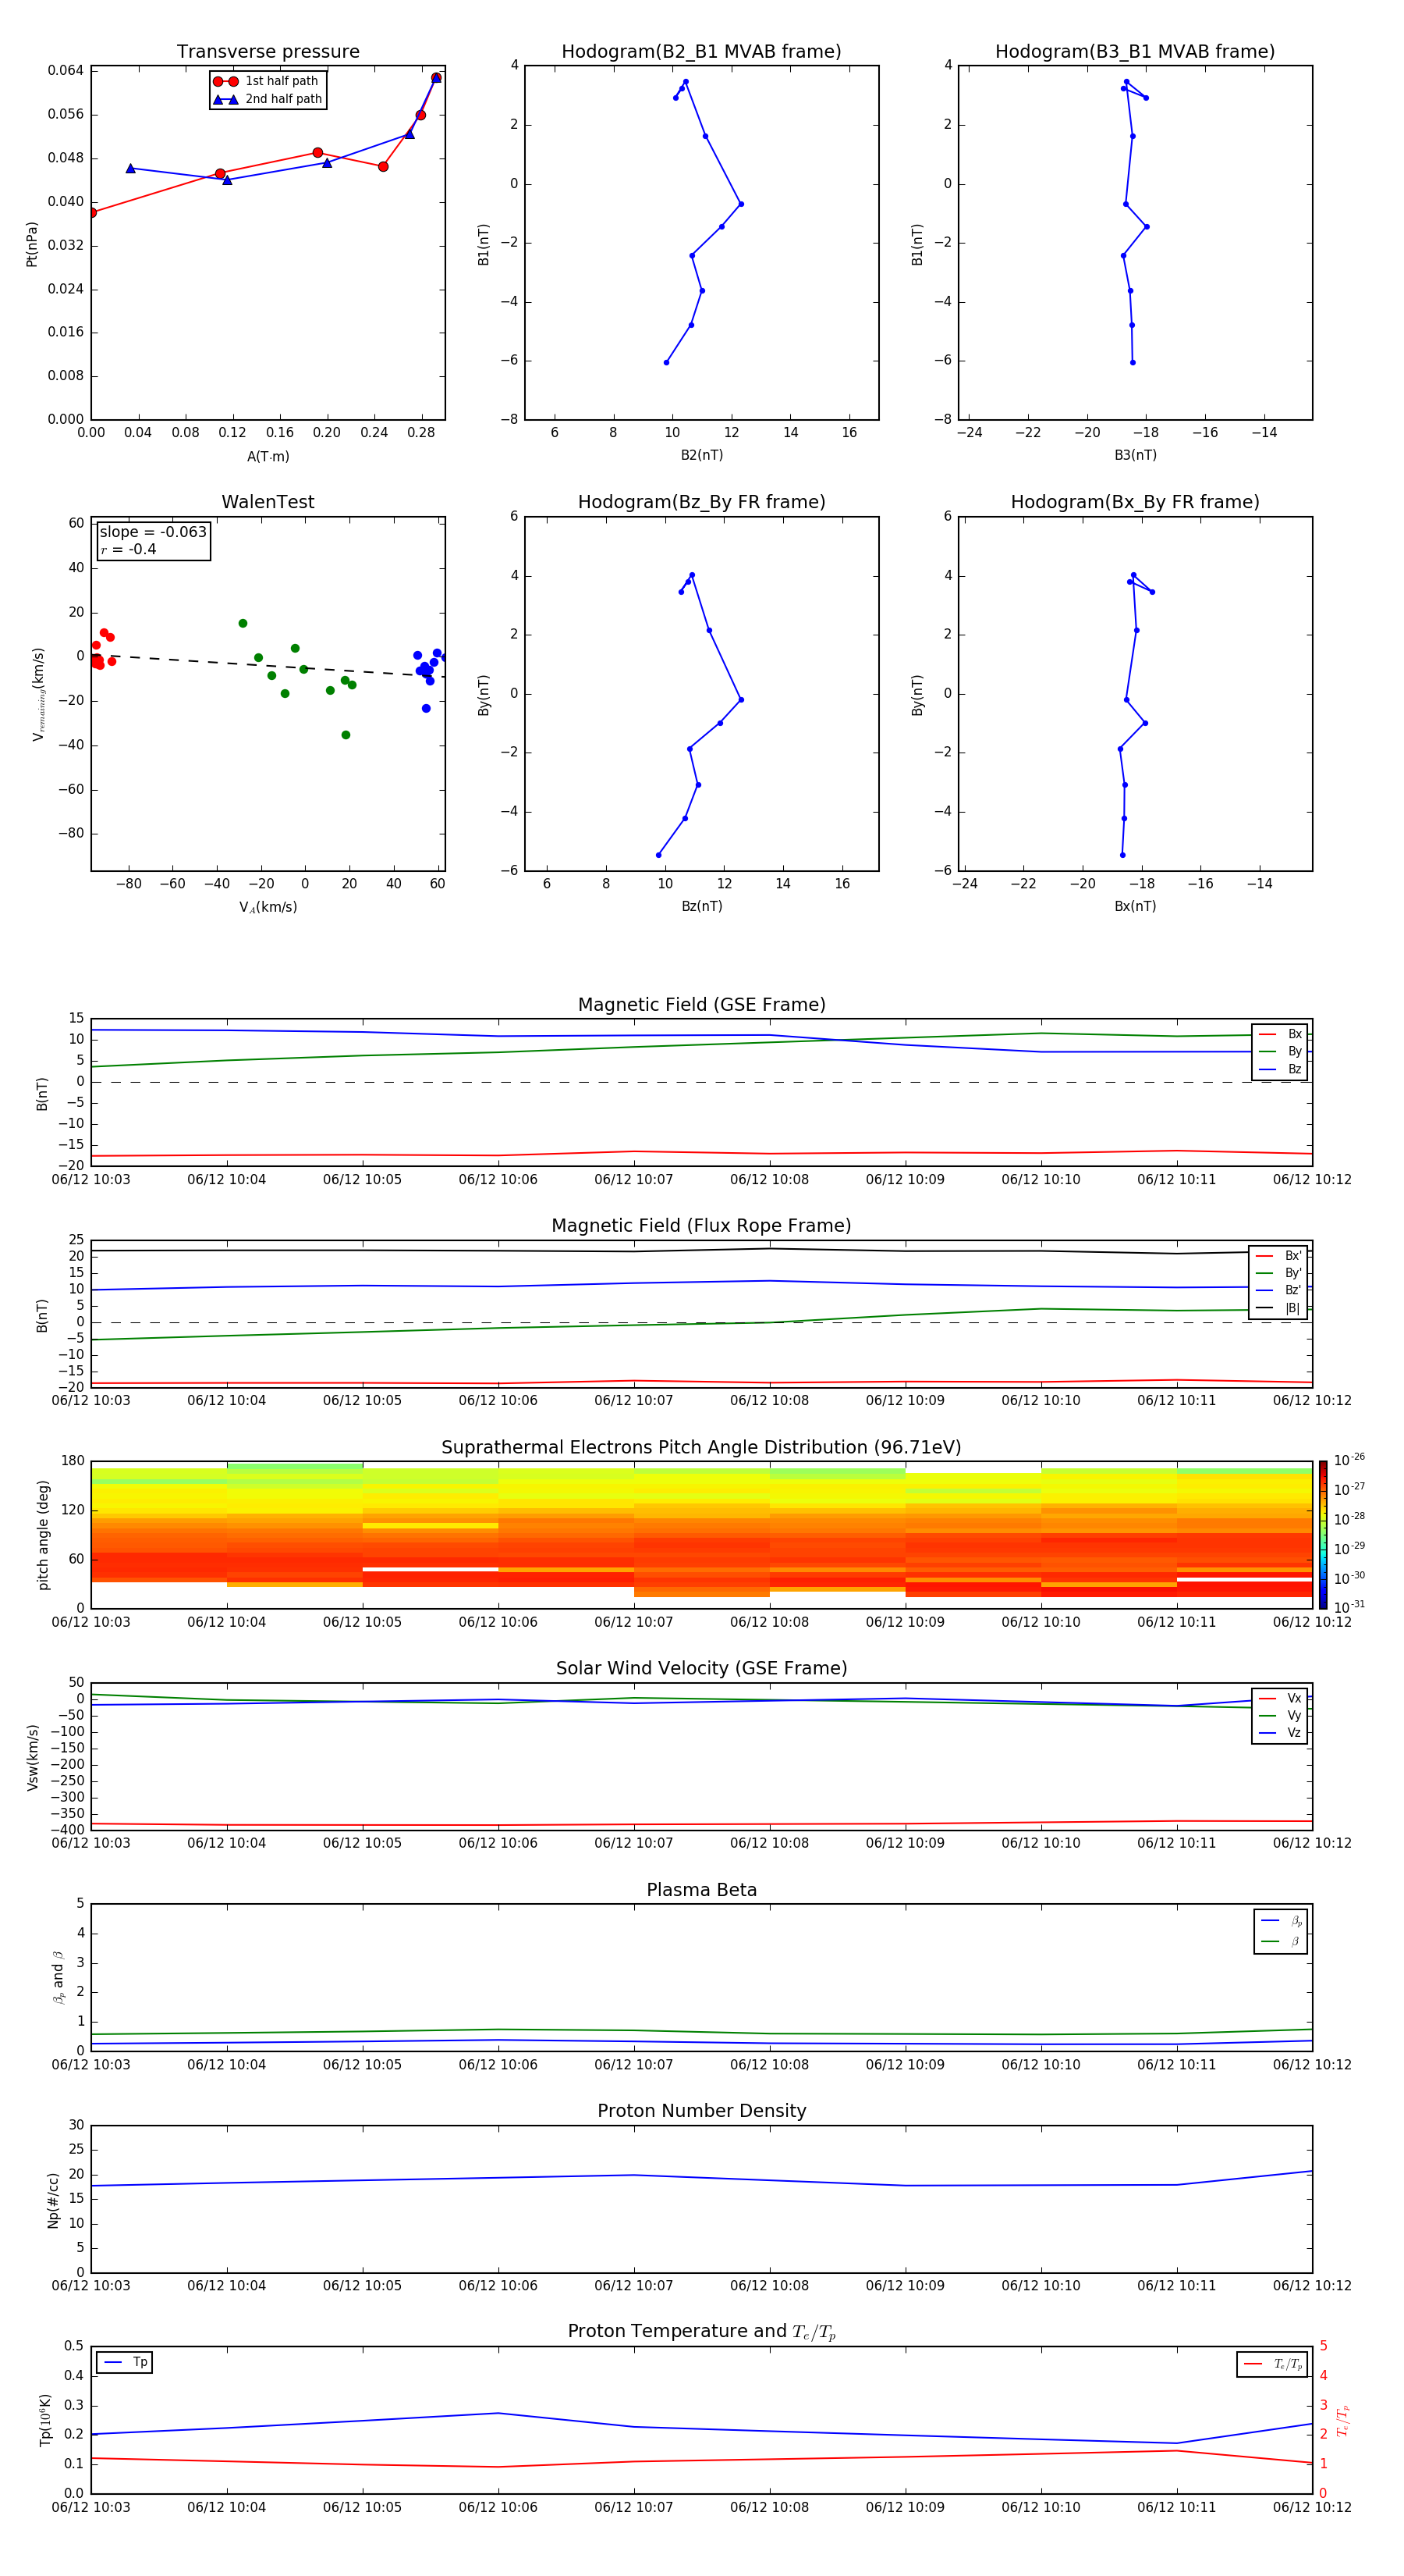Image resolution: width=1404 pixels, height=2576 pixels.
Task: Click the rightmost point of Bz_By hodogram
Action: point(740,700)
